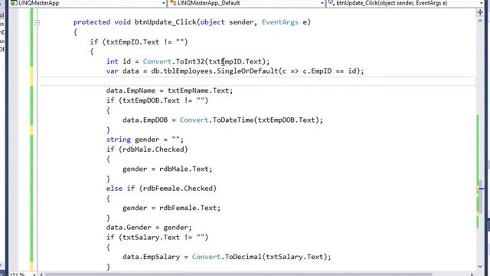
Task: Click 'btnUpdate_Click' in the method signature
Action: [165, 22]
